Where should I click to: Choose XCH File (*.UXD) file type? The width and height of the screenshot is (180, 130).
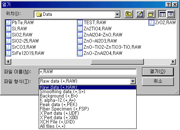(x=87, y=122)
